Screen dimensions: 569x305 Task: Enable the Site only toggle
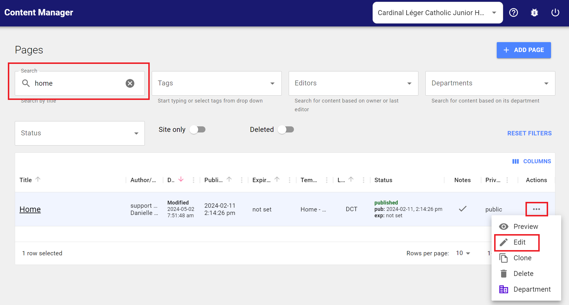(198, 129)
